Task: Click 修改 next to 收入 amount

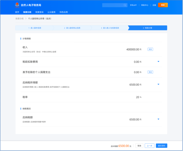Action: [x=150, y=49]
